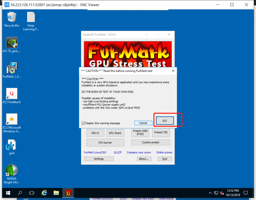
Task: Open the EC2 Feedback shortcut
Action: [x=12, y=94]
